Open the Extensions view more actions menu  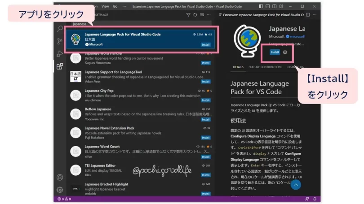(x=208, y=15)
